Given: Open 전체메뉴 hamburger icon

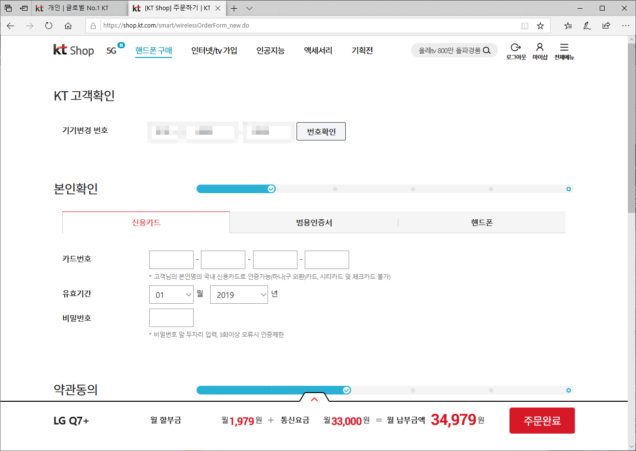Looking at the screenshot, I should [x=564, y=51].
